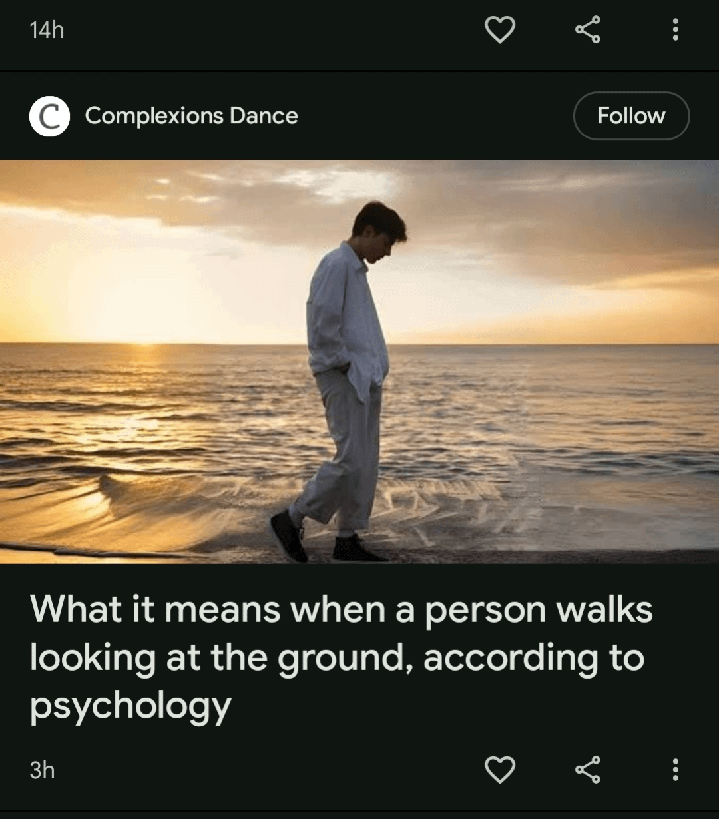
Task: Tap the share icon under the psychology headline
Action: (588, 770)
